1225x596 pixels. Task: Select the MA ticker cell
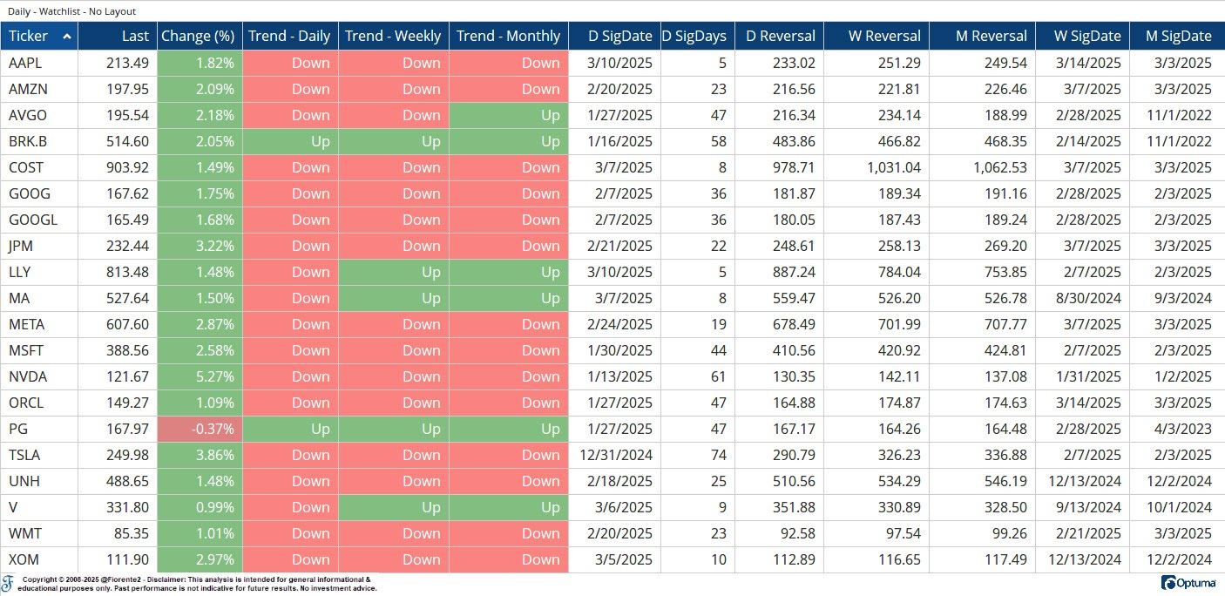point(39,298)
